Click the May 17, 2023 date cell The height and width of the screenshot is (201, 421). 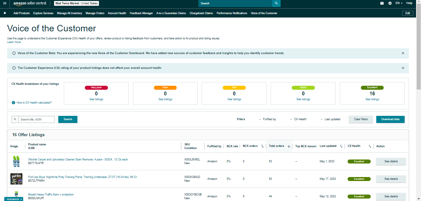[x=328, y=179]
